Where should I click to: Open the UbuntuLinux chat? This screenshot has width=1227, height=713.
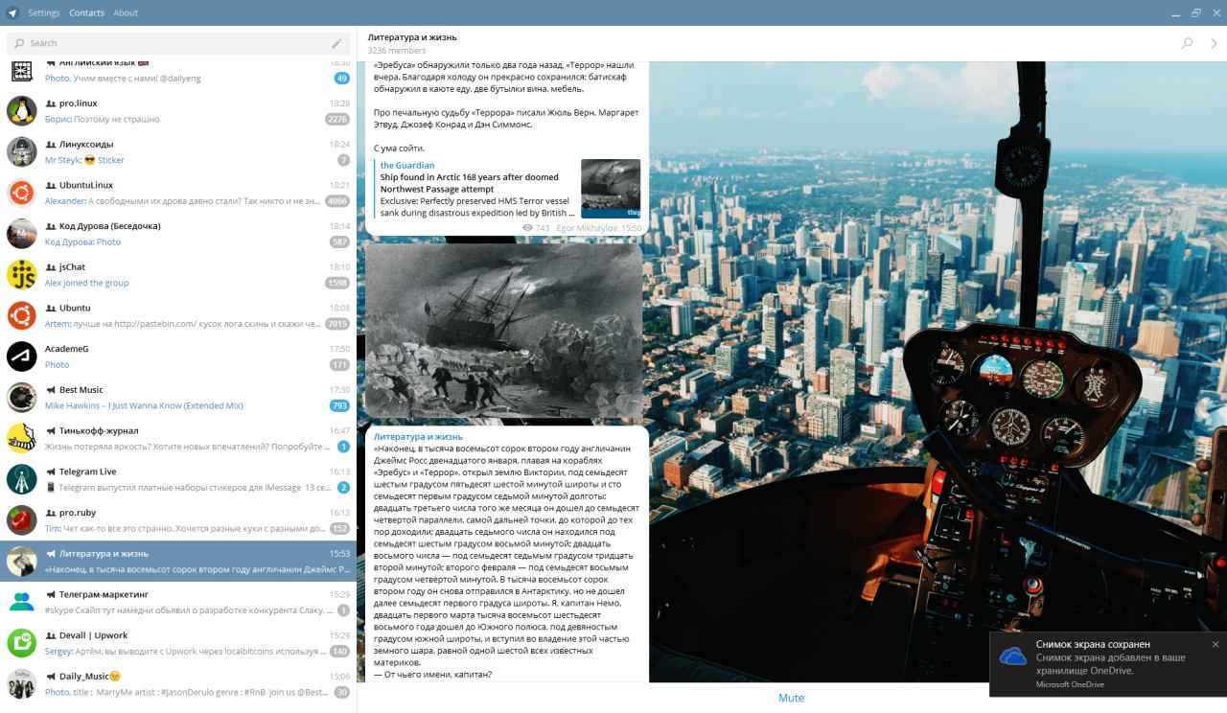178,193
